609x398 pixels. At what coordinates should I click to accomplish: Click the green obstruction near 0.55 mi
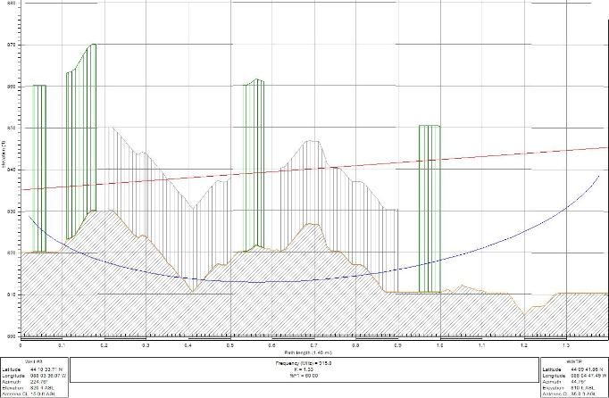[254, 161]
